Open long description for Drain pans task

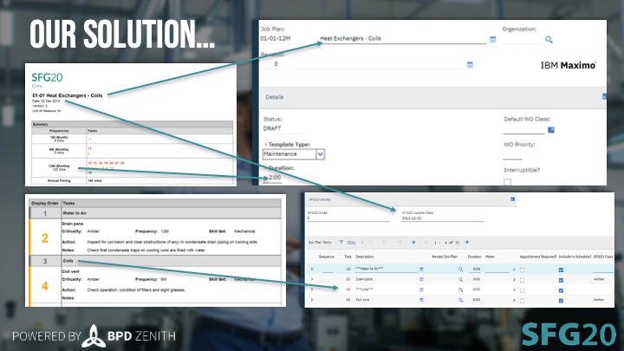point(421,280)
